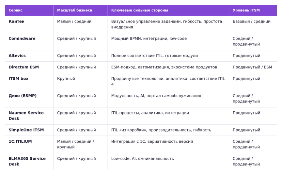Select the ITSM box row name

tap(18, 79)
